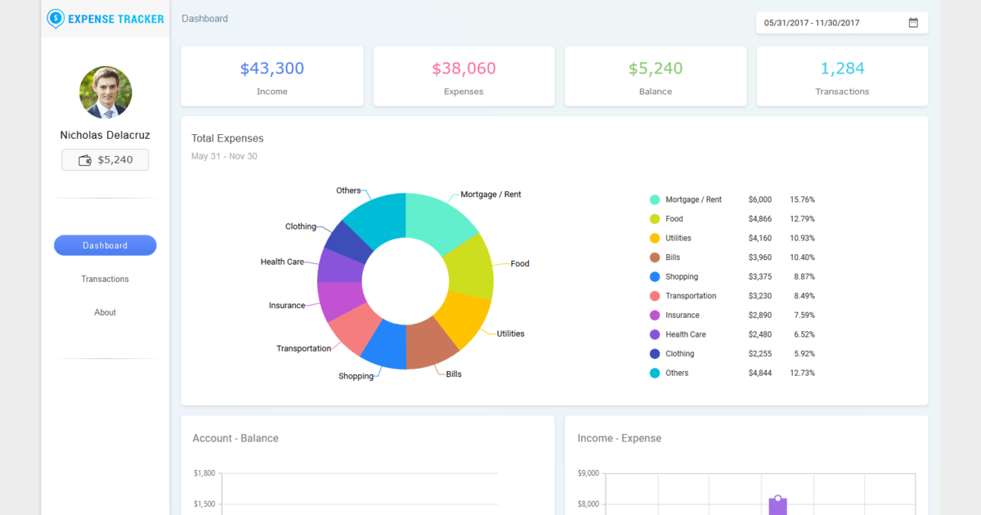This screenshot has width=981, height=515.
Task: Click the Expense Tracker logo icon
Action: coord(56,18)
